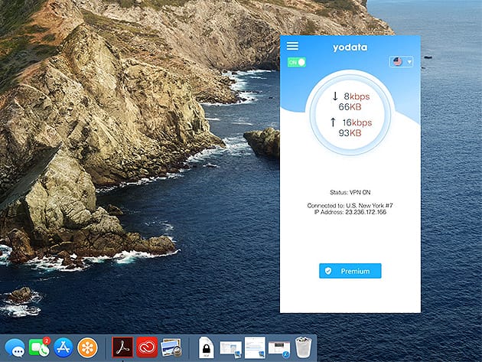Image resolution: width=482 pixels, height=362 pixels.
Task: Open Messages from the dock
Action: [11, 348]
